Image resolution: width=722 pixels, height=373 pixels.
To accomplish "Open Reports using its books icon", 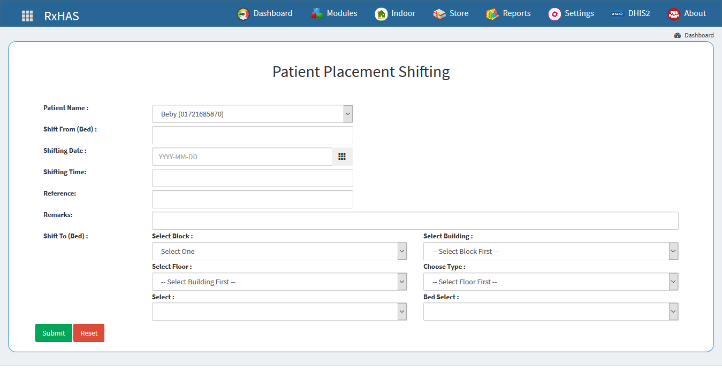I will (491, 13).
